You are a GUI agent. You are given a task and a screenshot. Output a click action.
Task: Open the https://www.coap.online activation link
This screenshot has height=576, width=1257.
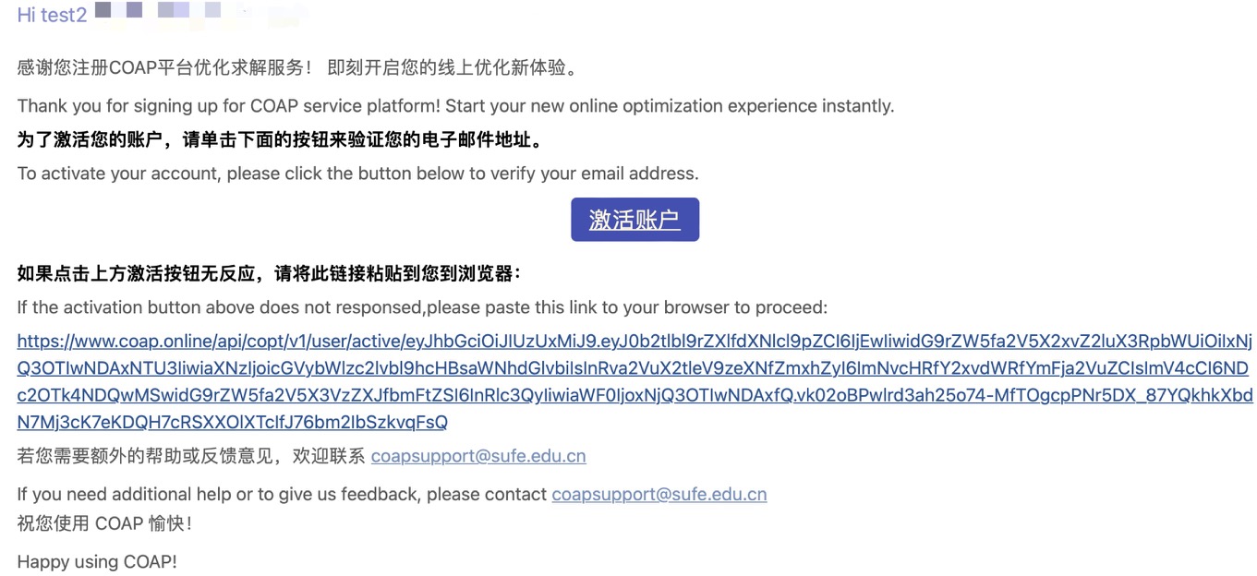pos(635,342)
